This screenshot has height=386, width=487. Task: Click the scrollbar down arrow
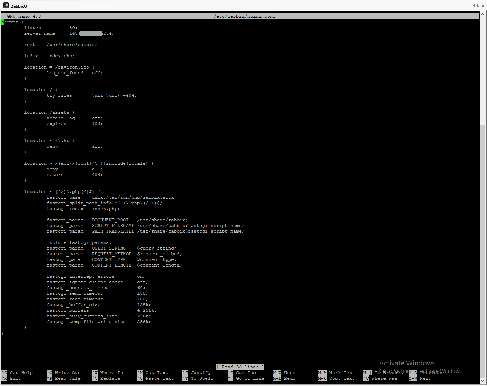[483, 381]
